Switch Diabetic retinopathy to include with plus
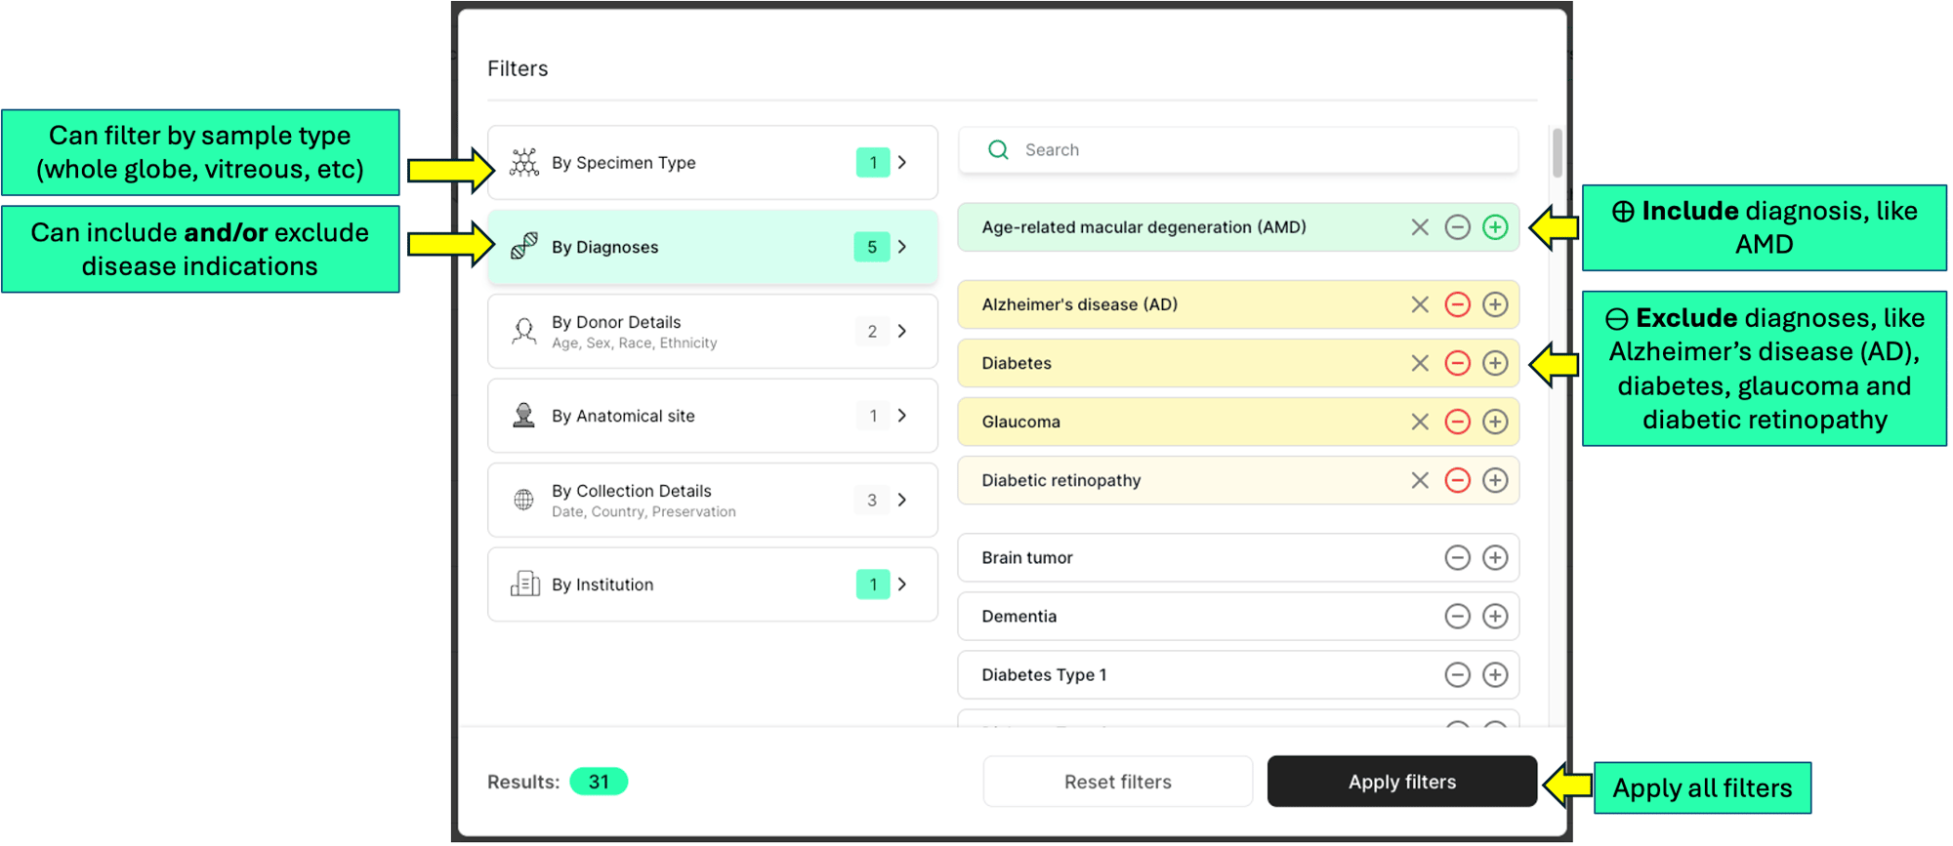 click(1495, 480)
